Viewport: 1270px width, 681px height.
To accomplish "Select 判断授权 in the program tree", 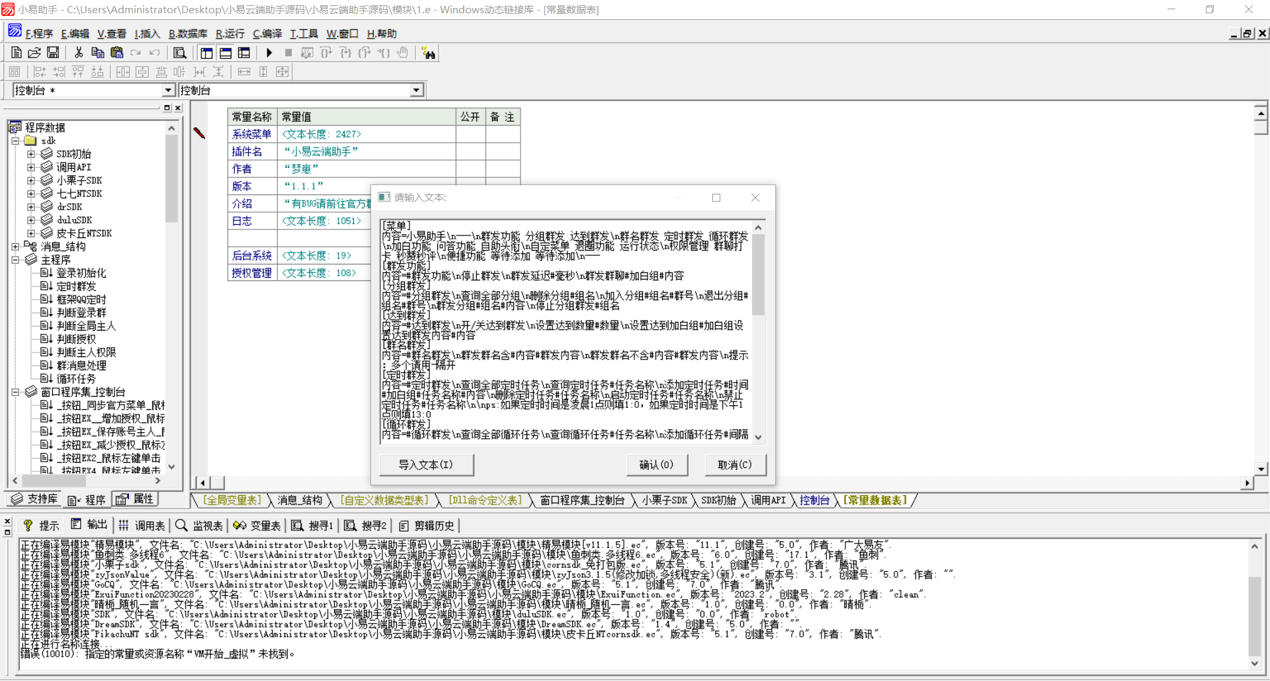I will pyautogui.click(x=76, y=339).
